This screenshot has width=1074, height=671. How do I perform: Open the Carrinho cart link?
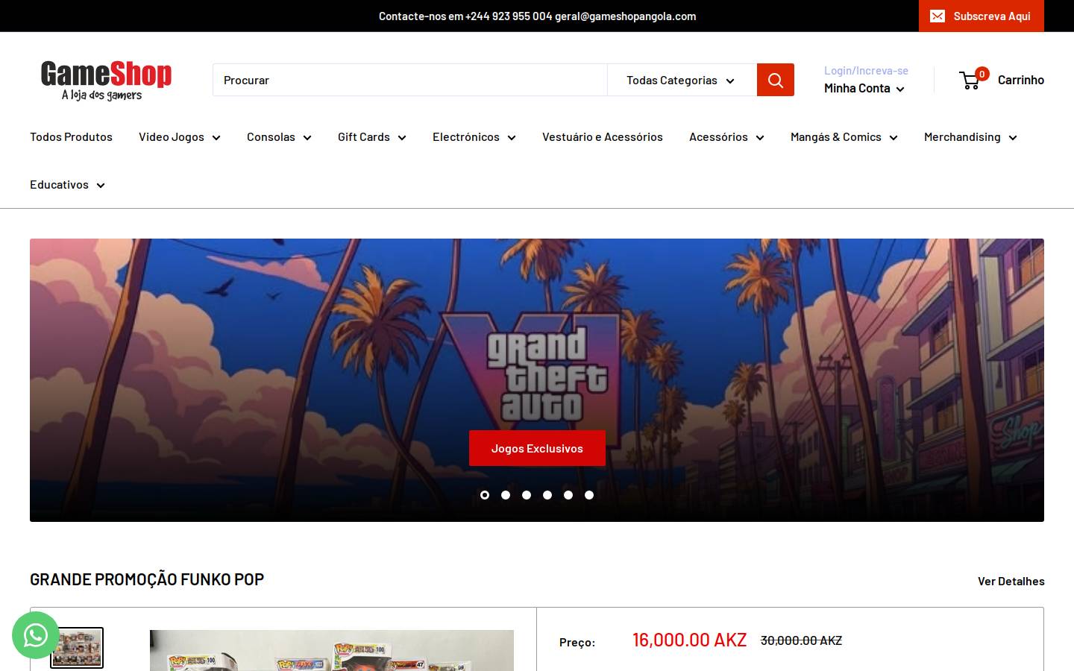tap(1002, 80)
